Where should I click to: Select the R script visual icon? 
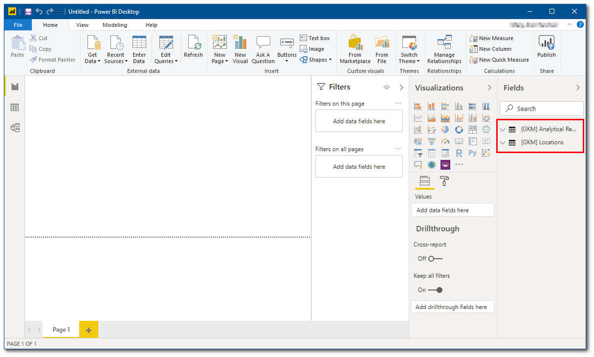[x=459, y=153]
